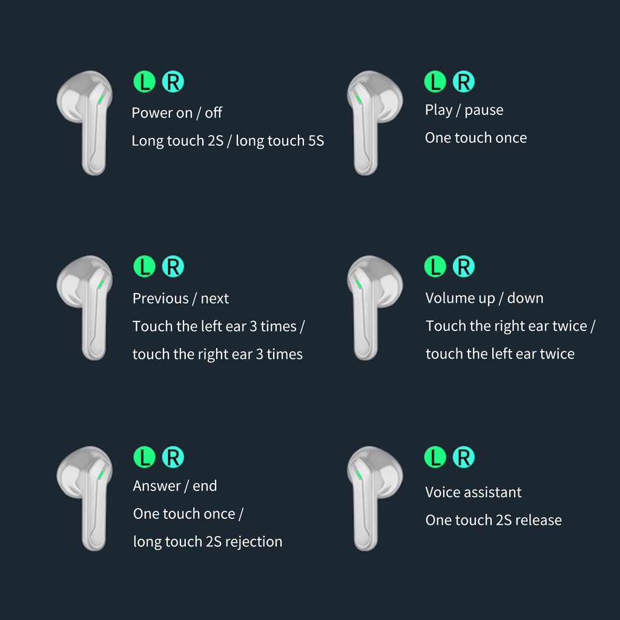This screenshot has height=620, width=620.
Task: Click the earbud image beside Power on / off
Action: (x=86, y=122)
